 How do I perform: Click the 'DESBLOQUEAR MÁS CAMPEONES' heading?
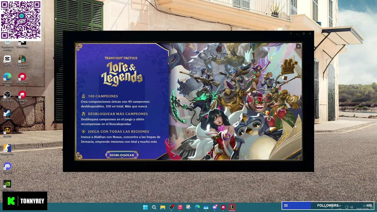[118, 114]
